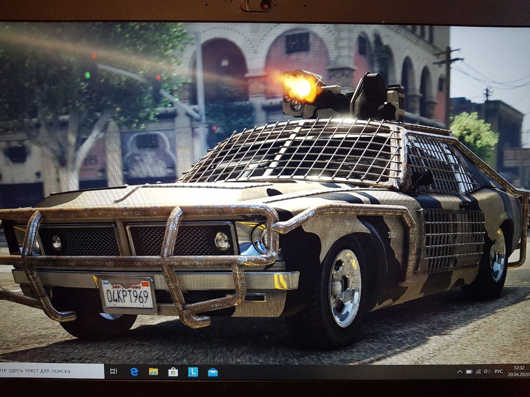Open Task View from the taskbar
Viewport: 530px width, 397px height.
coord(114,371)
